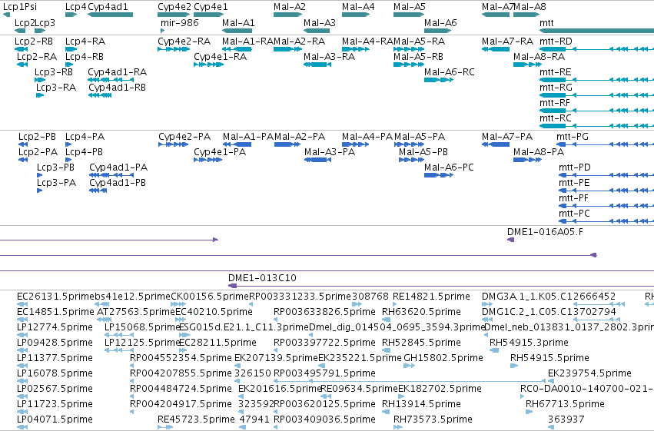Open the mir-986 gene feature
Image resolution: width=654 pixels, height=431 pixels.
point(163,31)
